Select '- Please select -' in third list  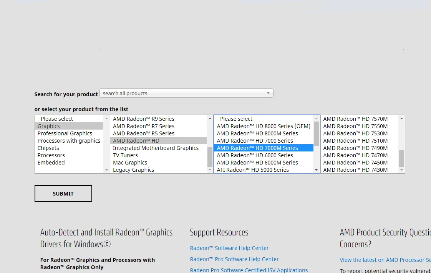pyautogui.click(x=264, y=119)
